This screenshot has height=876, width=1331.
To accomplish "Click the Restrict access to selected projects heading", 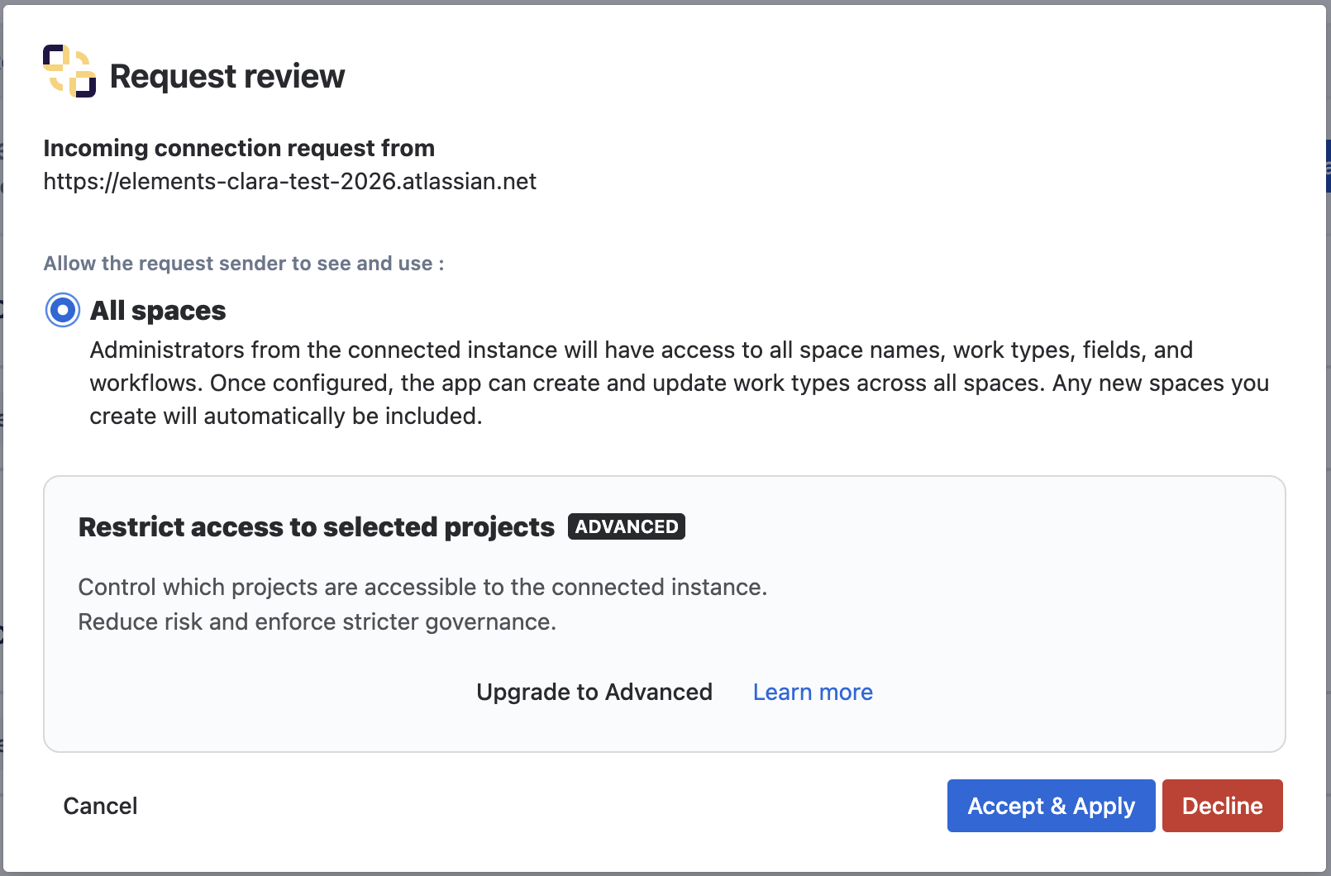I will click(317, 527).
